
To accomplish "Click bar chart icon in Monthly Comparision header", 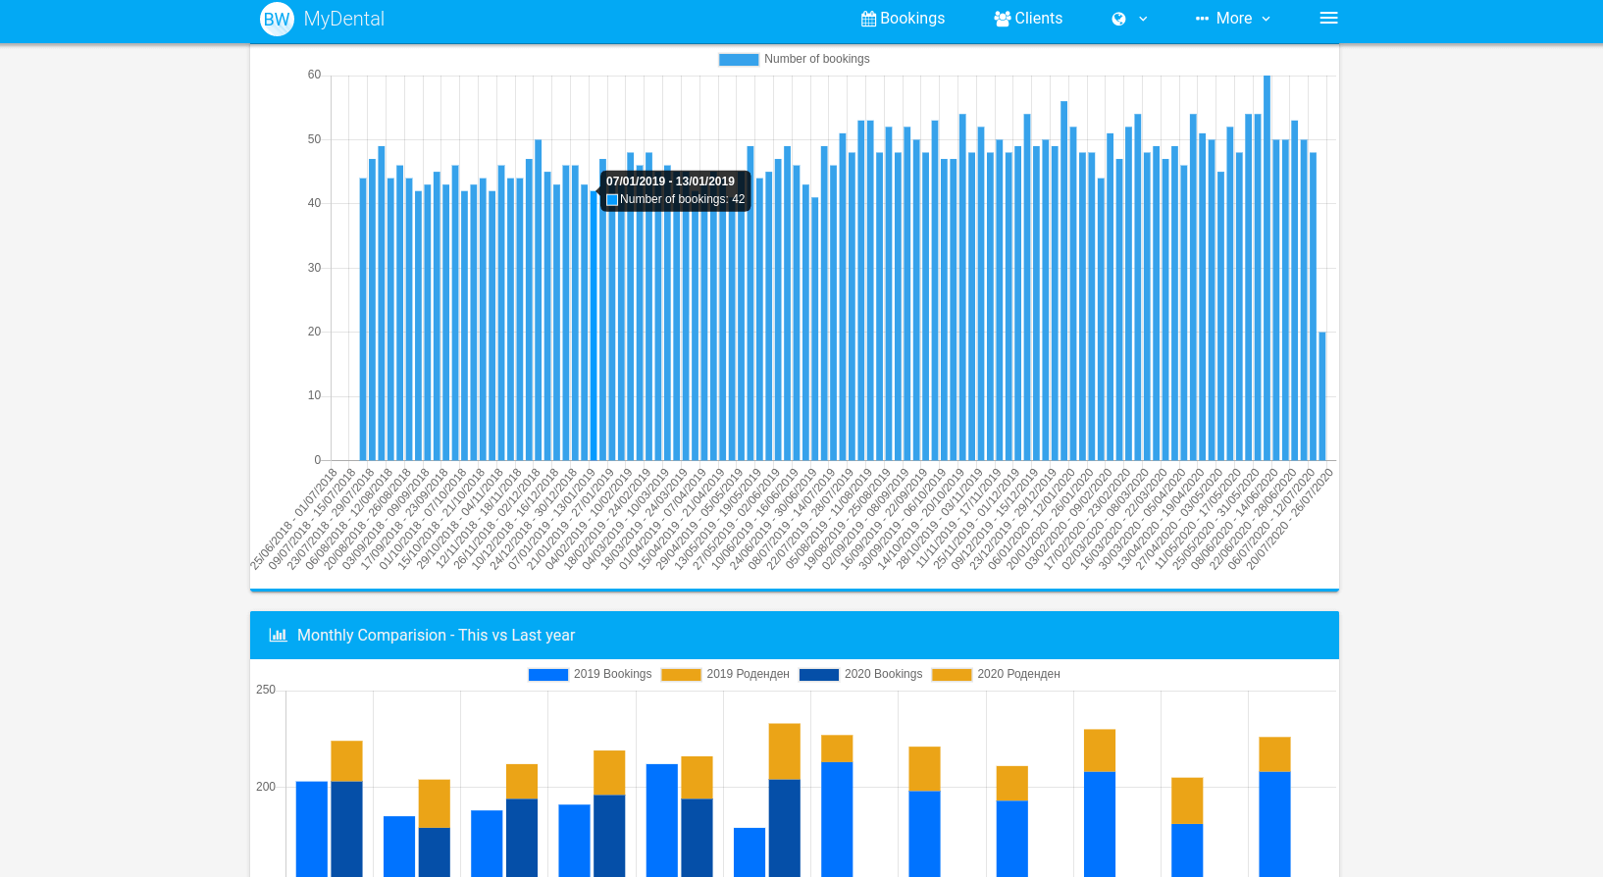I will click(x=278, y=635).
